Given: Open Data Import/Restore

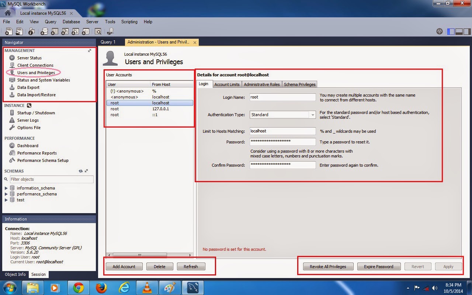Looking at the screenshot, I should pos(36,95).
